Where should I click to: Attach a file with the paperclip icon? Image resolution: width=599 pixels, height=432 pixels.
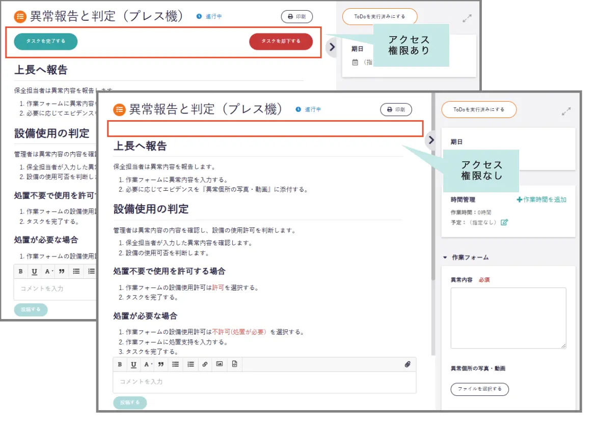click(x=407, y=364)
